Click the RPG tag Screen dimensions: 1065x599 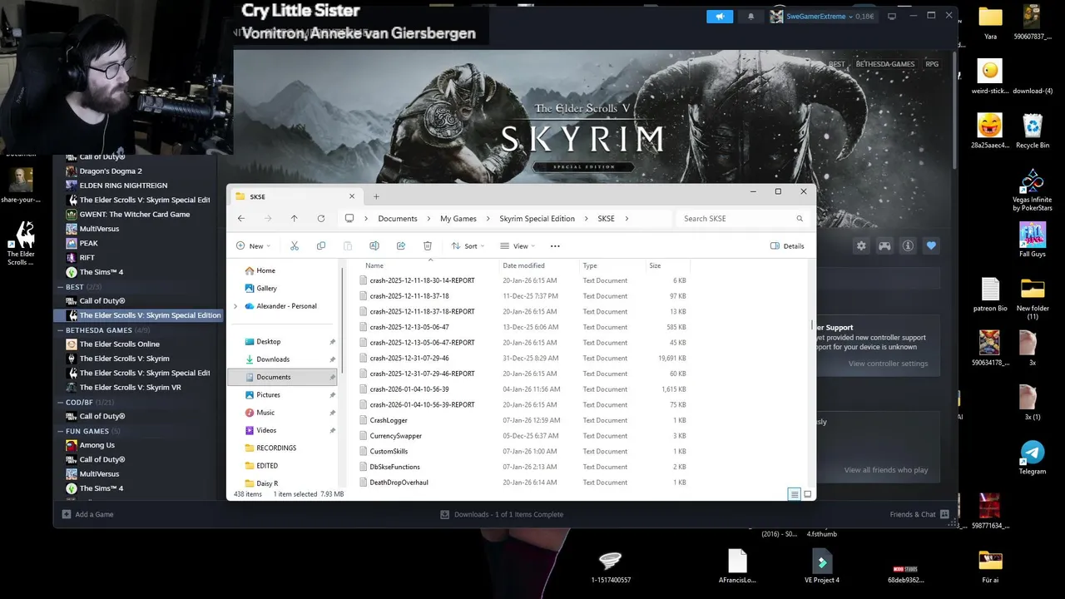(x=932, y=64)
